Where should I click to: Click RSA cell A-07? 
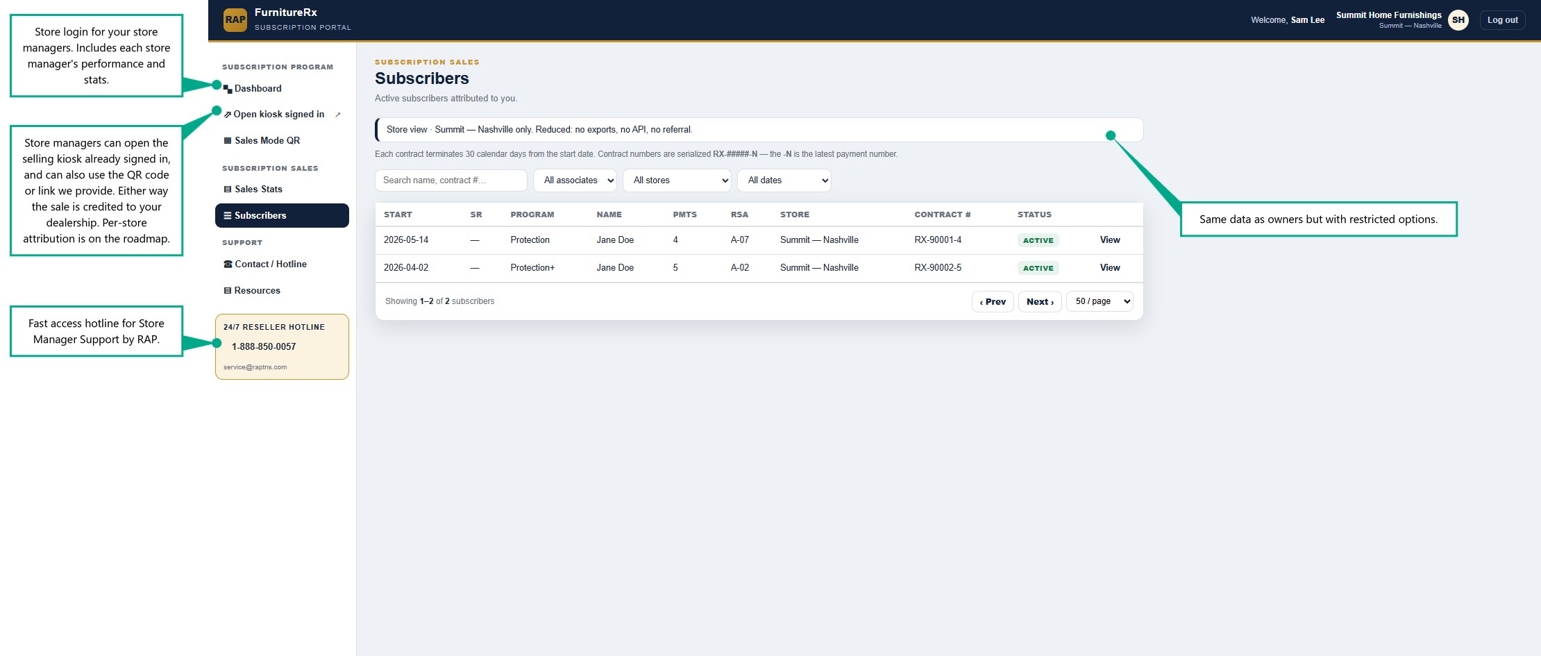[x=740, y=240]
